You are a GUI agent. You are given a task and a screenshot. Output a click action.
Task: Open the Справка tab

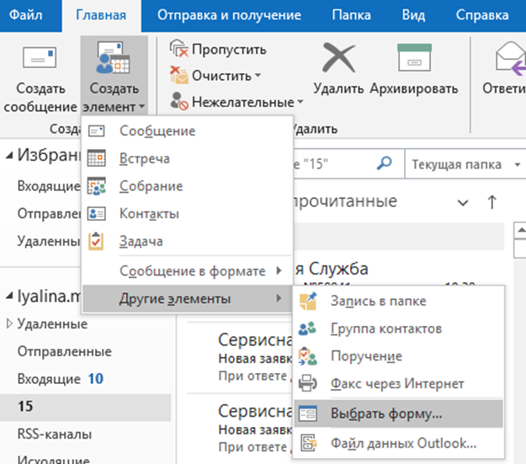[482, 15]
